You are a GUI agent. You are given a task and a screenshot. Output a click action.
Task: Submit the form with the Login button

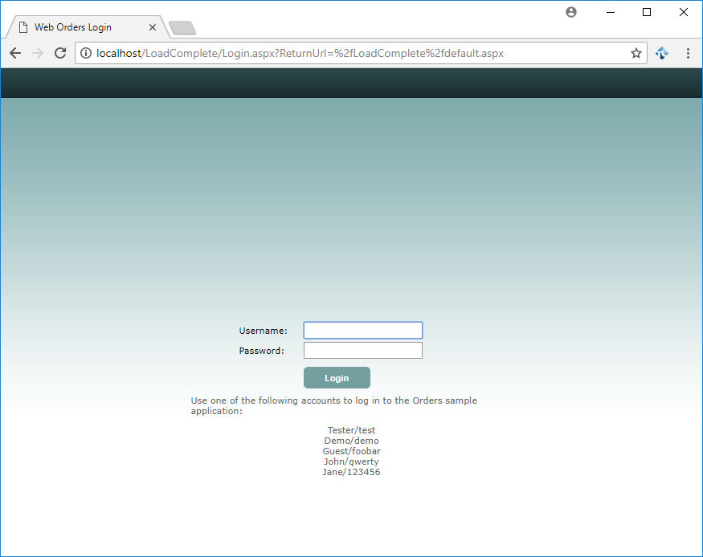337,378
